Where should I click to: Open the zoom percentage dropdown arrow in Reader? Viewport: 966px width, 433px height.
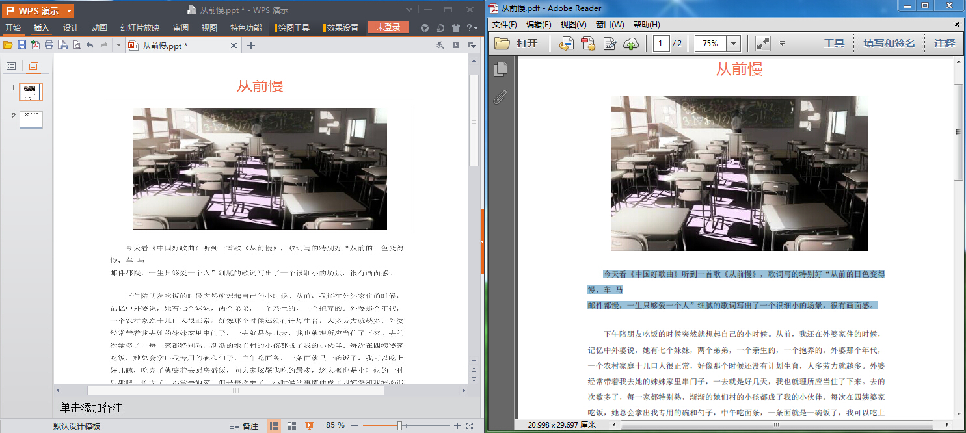coord(734,44)
